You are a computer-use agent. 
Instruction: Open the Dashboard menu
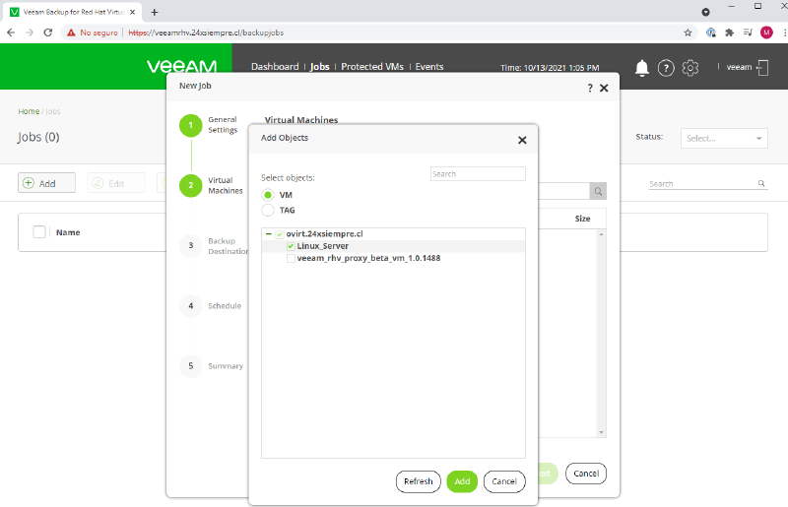[275, 66]
